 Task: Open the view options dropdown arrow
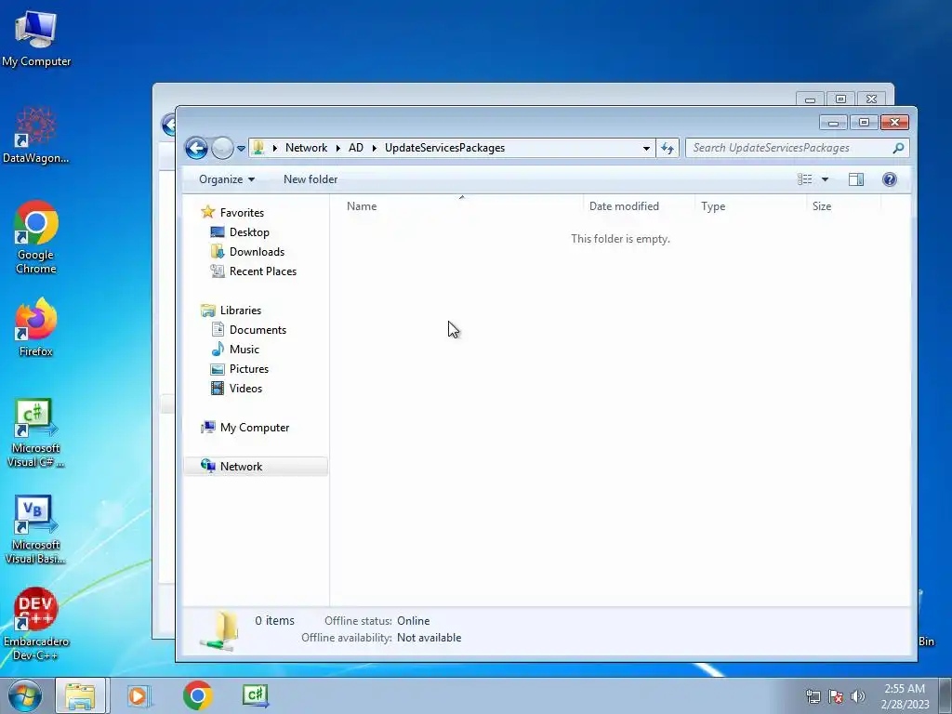(825, 179)
